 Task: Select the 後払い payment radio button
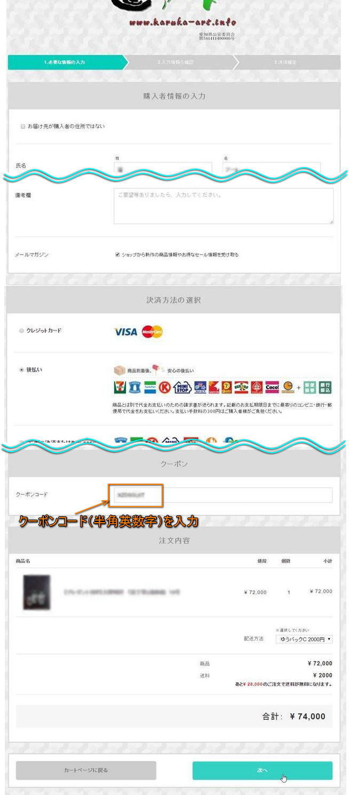tap(22, 369)
